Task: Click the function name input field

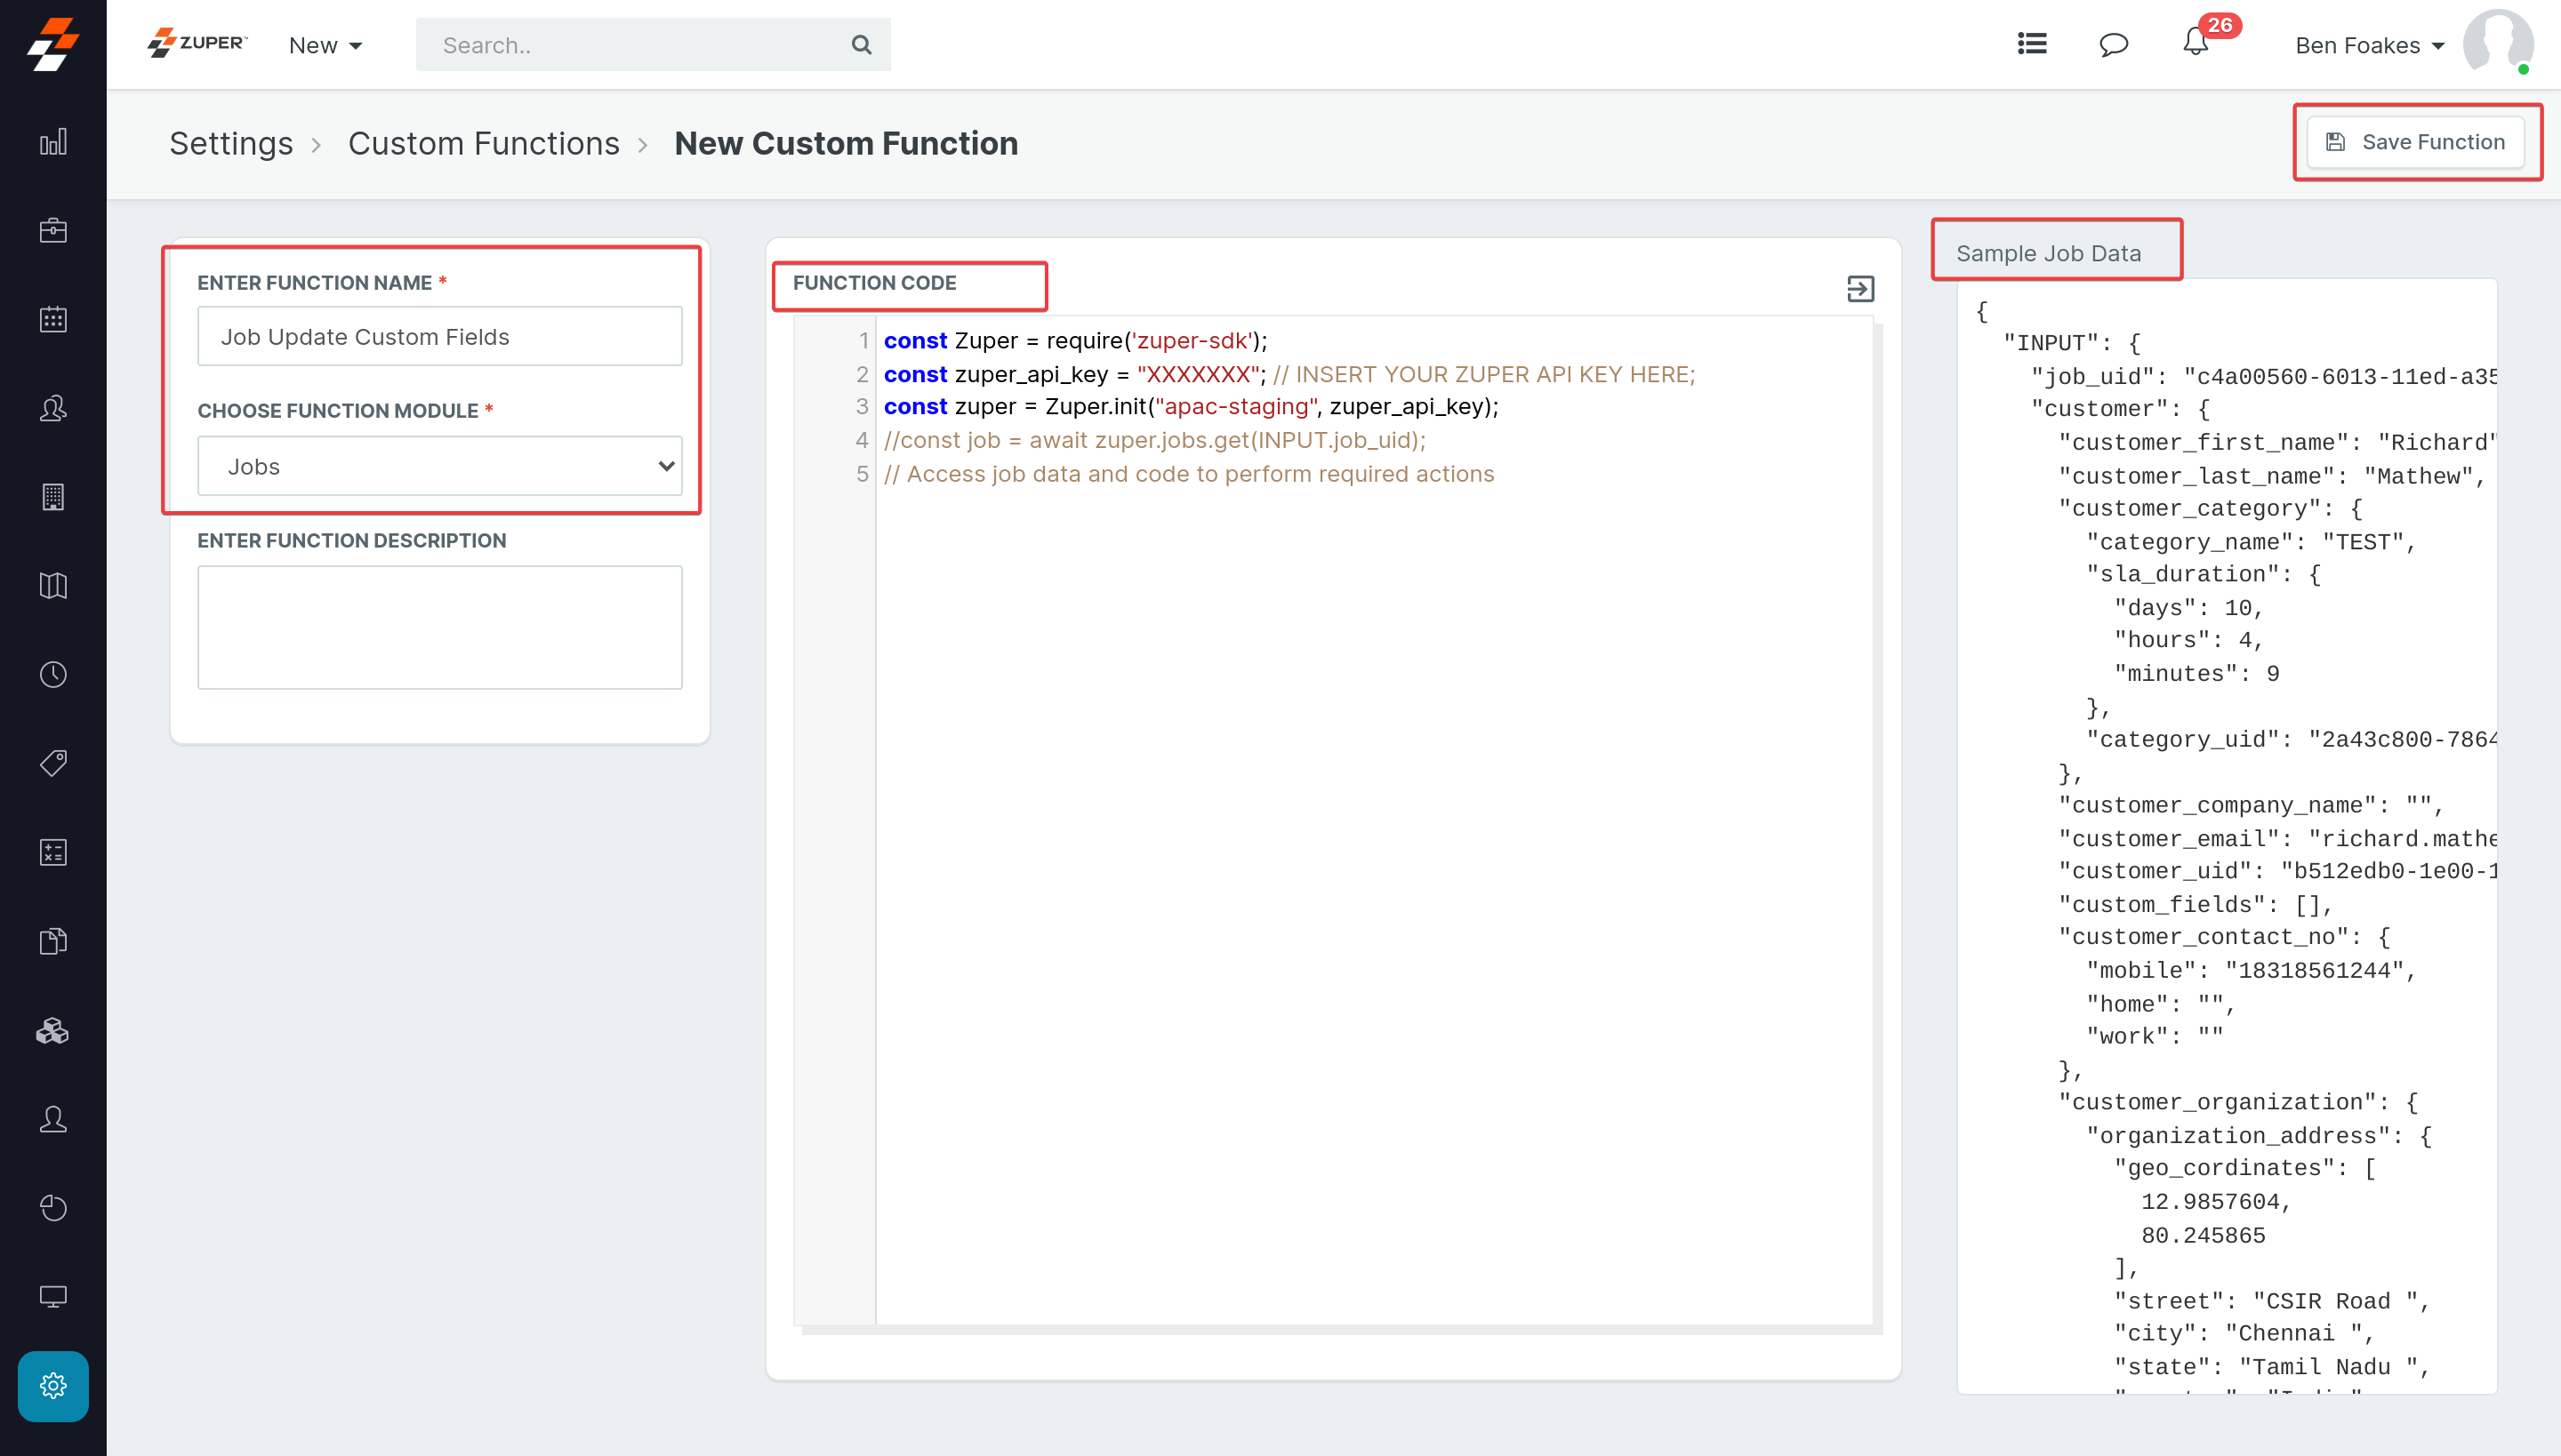Action: [439, 337]
